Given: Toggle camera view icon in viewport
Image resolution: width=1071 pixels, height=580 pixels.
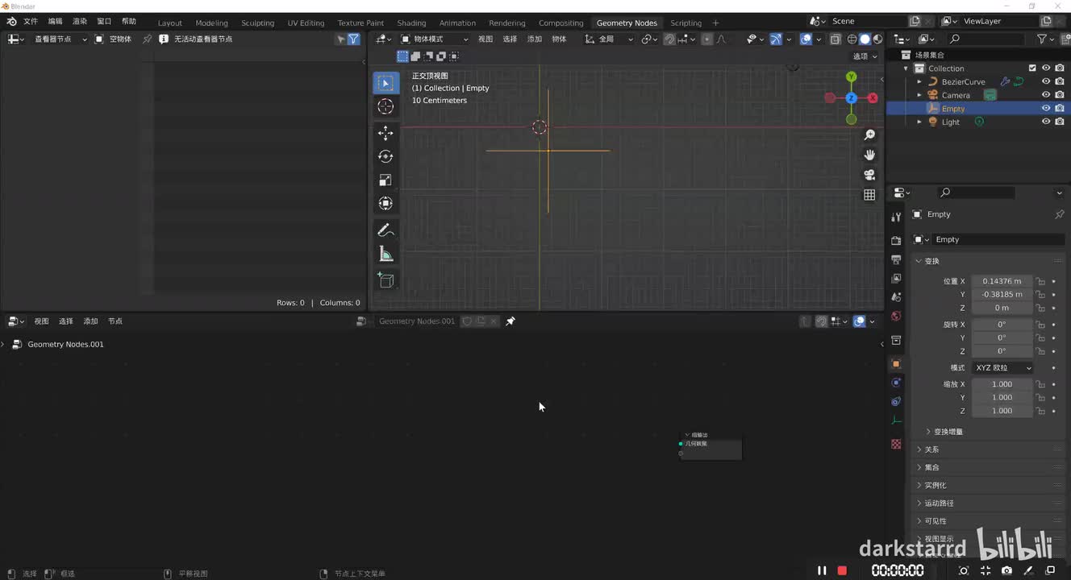Looking at the screenshot, I should tap(869, 175).
